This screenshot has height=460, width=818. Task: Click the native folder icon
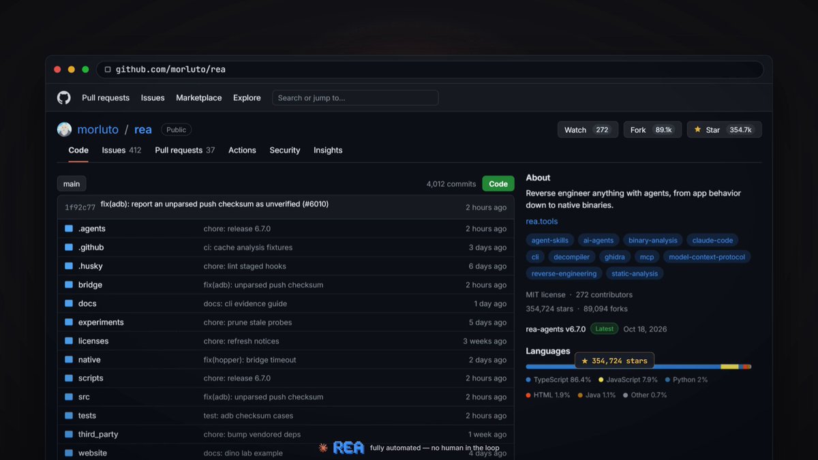pyautogui.click(x=69, y=360)
